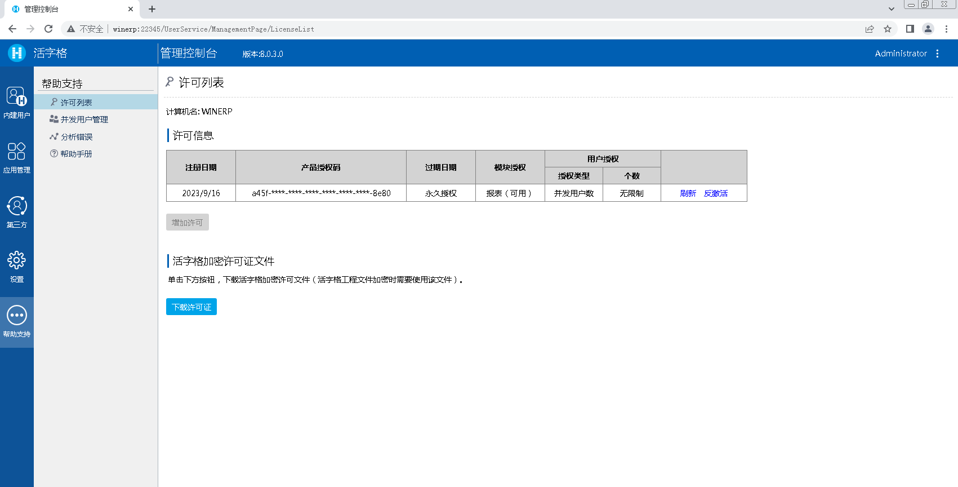This screenshot has width=958, height=487.
Task: Click the 计算机名: WINERP text
Action: (199, 112)
